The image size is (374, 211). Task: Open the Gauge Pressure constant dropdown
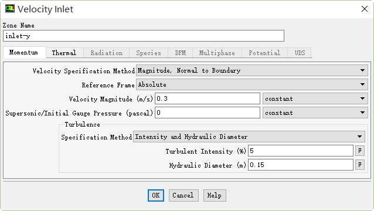point(315,113)
